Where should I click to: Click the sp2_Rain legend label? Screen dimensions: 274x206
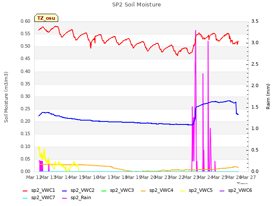tap(81, 197)
